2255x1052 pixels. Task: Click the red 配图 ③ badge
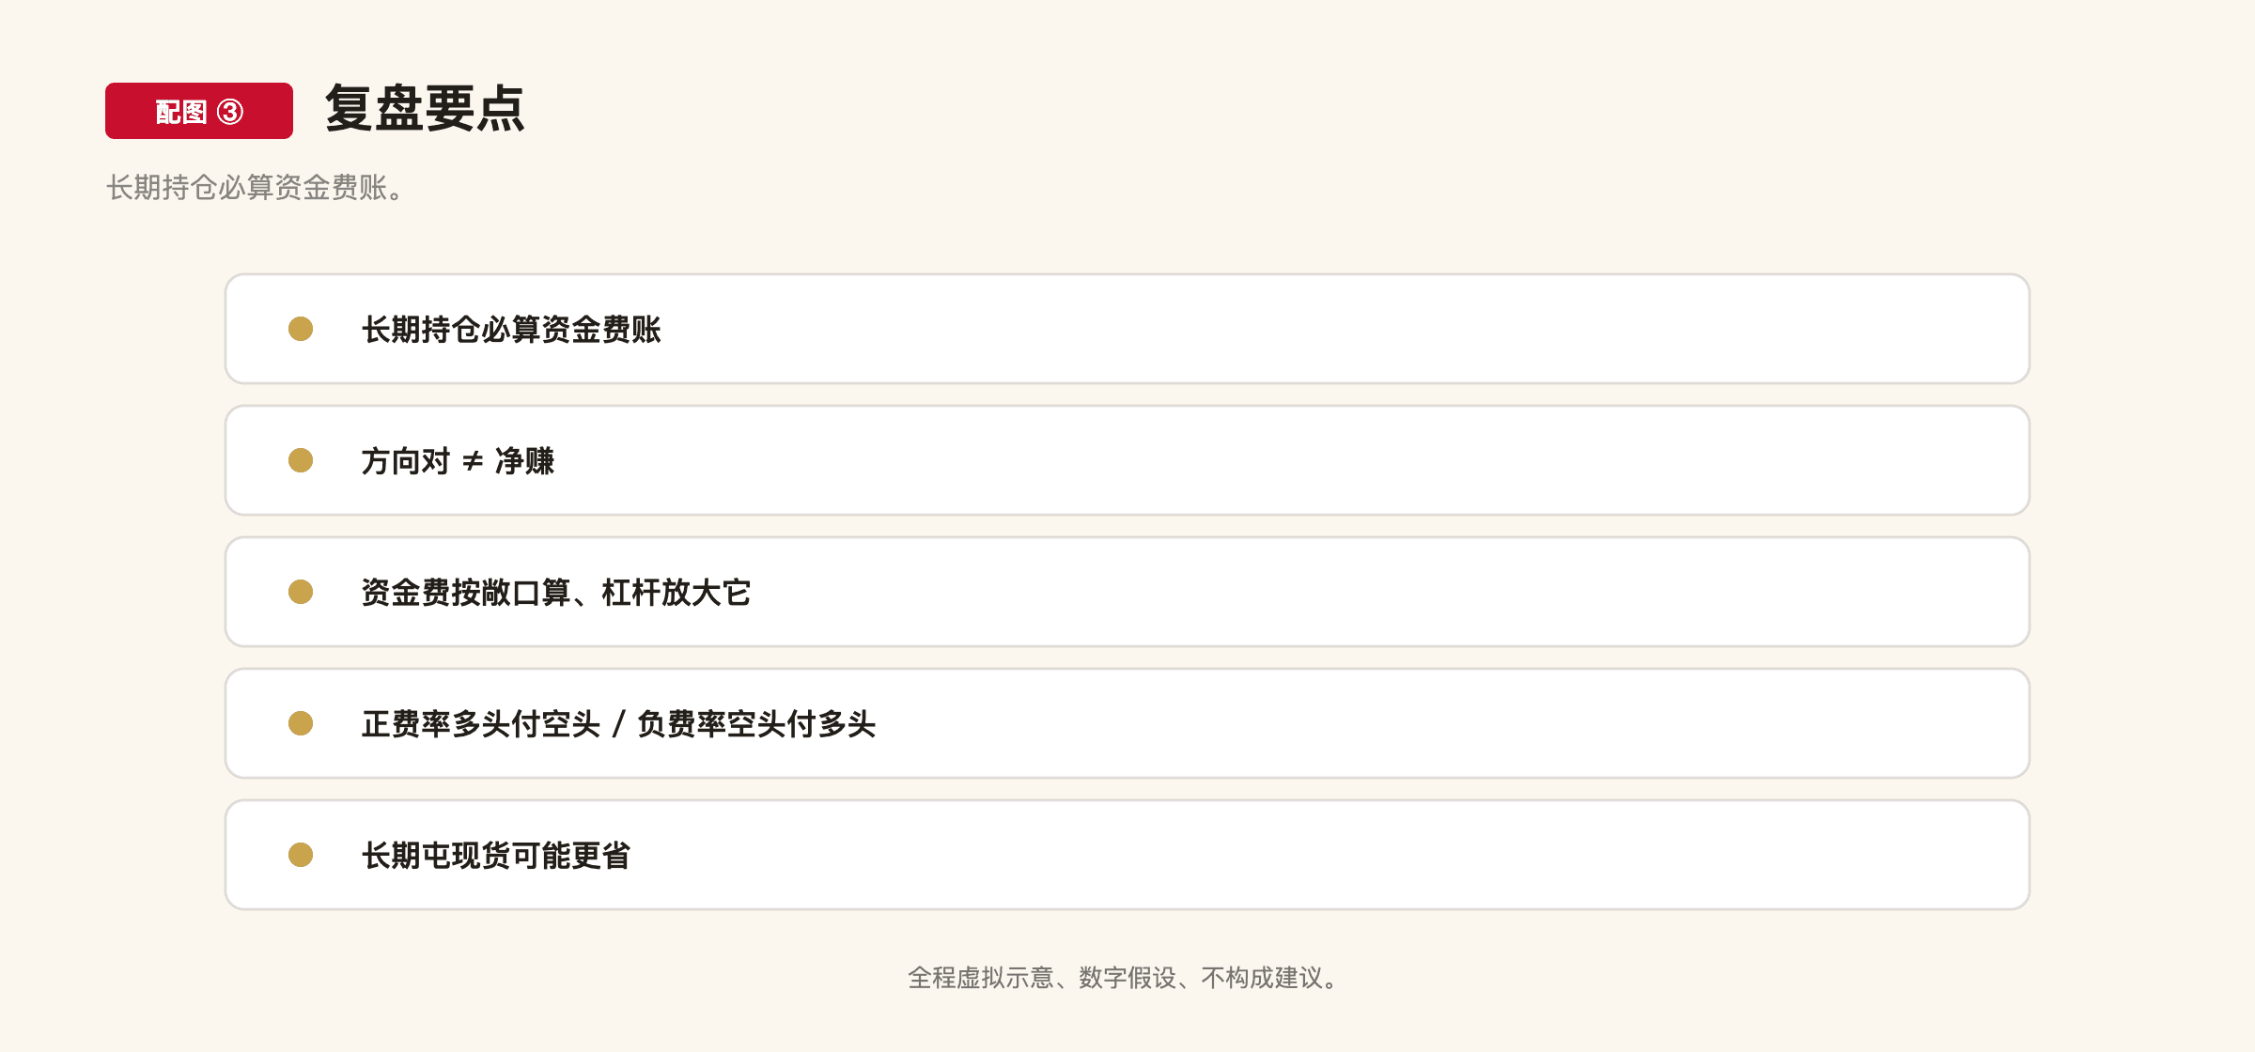[x=199, y=111]
